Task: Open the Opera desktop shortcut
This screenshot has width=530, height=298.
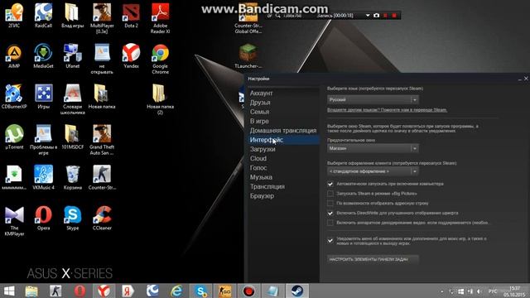Action: point(43,218)
